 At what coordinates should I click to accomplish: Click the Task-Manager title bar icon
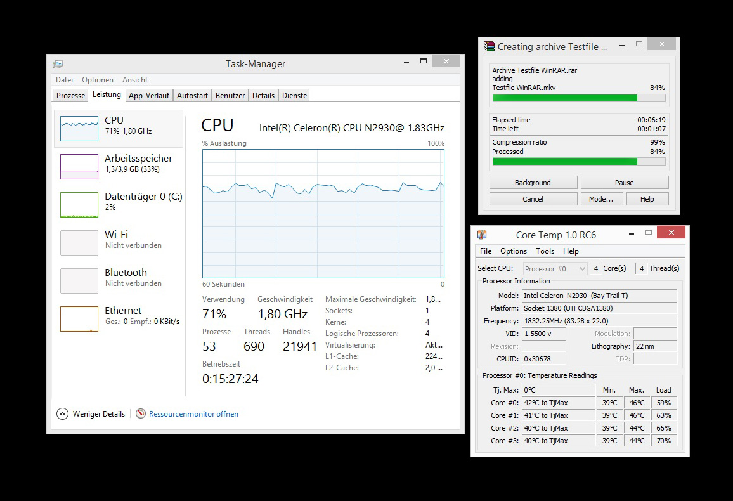(x=58, y=64)
